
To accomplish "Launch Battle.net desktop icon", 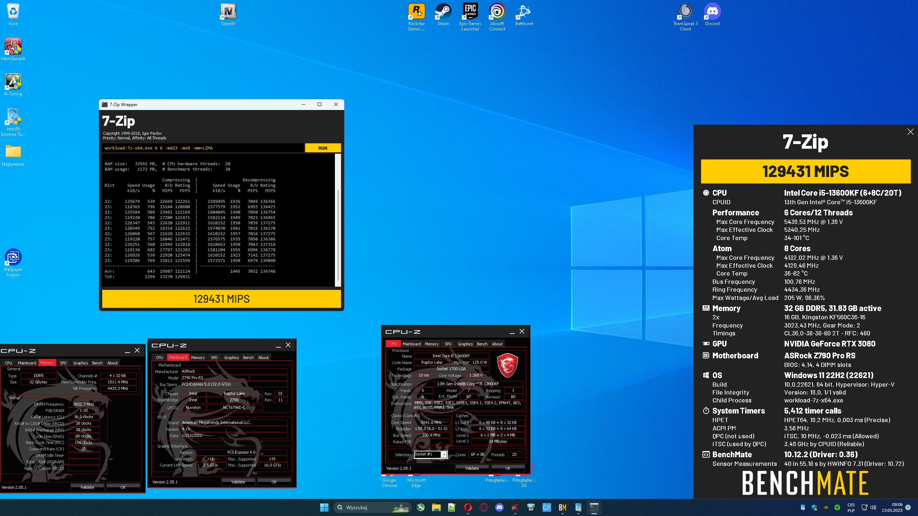I will pos(524,14).
